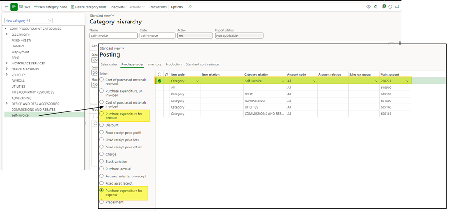The height and width of the screenshot is (211, 451).
Task: Select Prepayment posting type radio button
Action: (102, 202)
